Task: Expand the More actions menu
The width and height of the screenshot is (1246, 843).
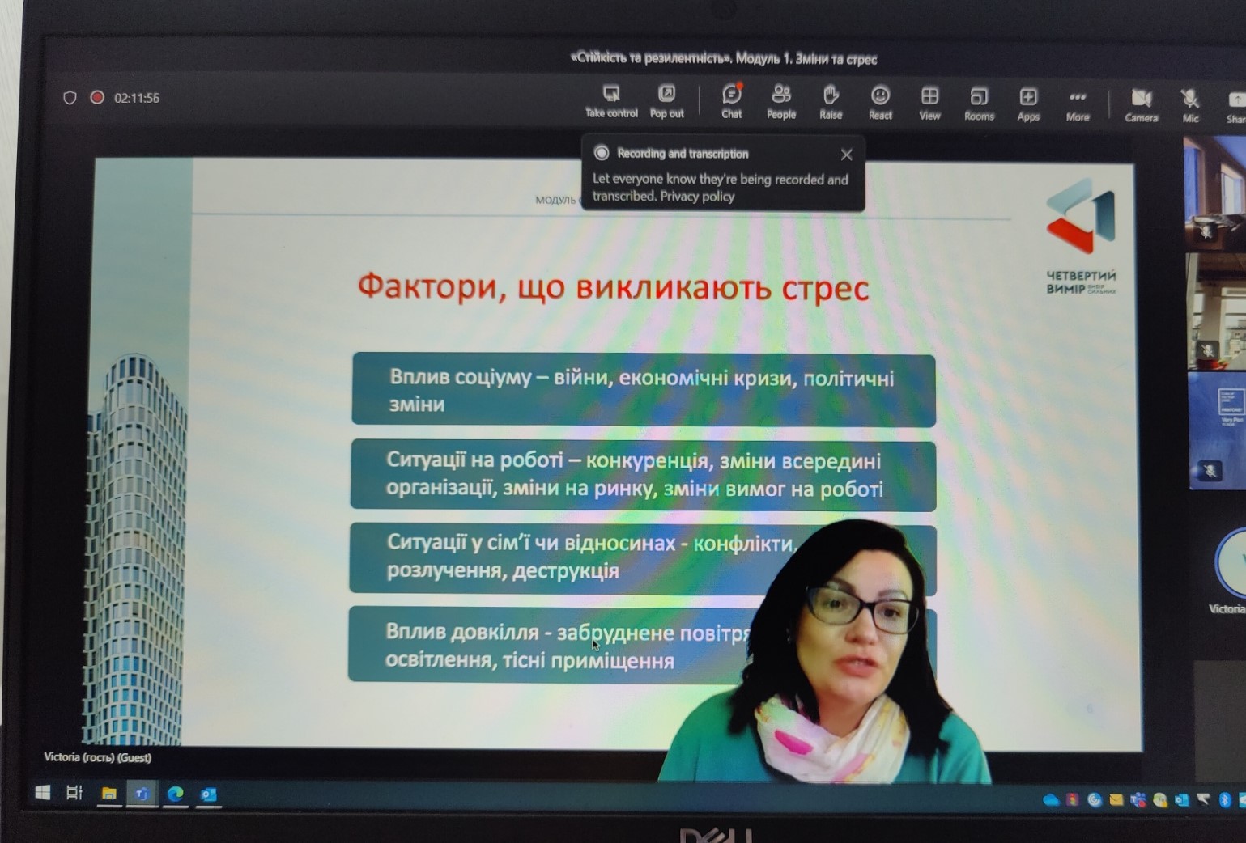Action: coord(1078,103)
